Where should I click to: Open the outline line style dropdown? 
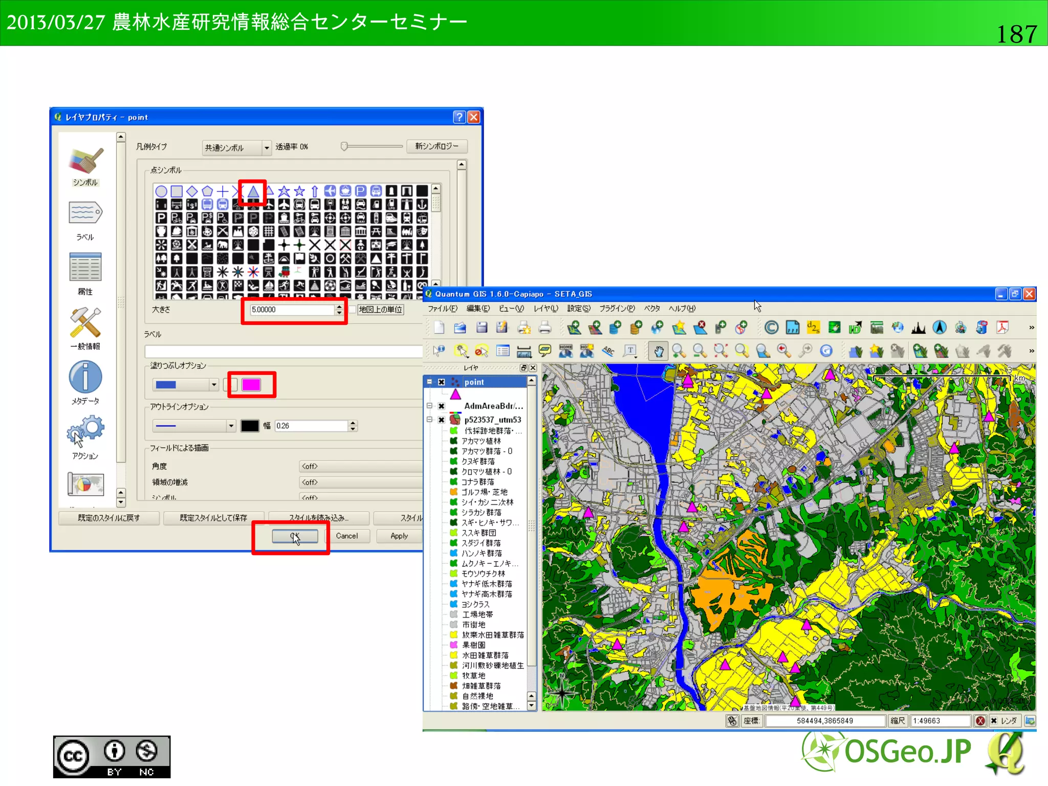(x=193, y=426)
